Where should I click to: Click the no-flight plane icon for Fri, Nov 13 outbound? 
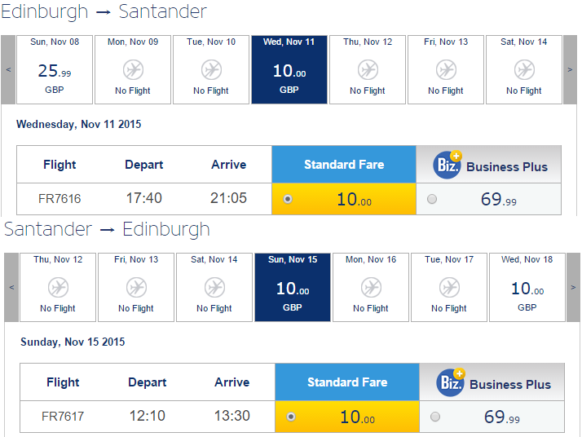tap(446, 70)
